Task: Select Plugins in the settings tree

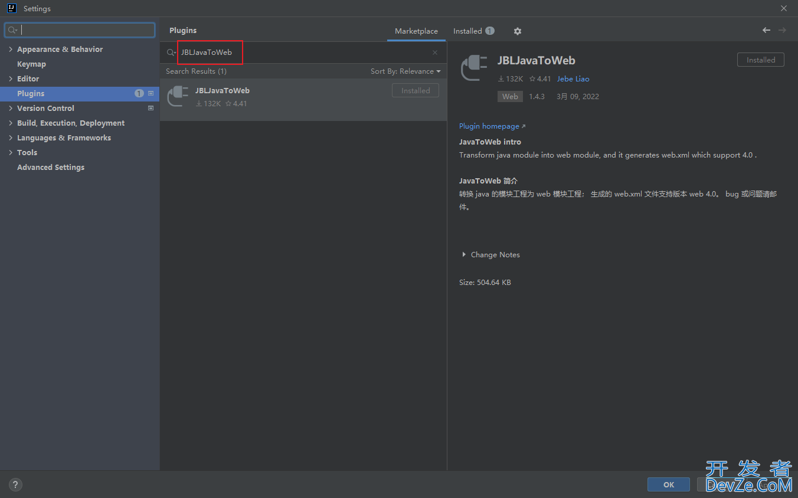Action: [x=80, y=93]
